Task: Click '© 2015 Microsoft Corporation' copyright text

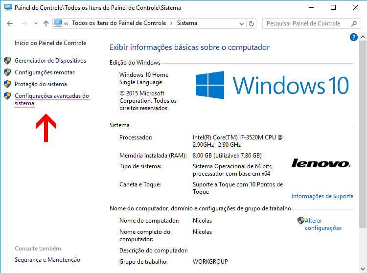Action: [x=148, y=101]
